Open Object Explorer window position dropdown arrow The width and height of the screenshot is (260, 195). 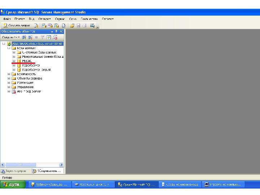tap(52, 31)
